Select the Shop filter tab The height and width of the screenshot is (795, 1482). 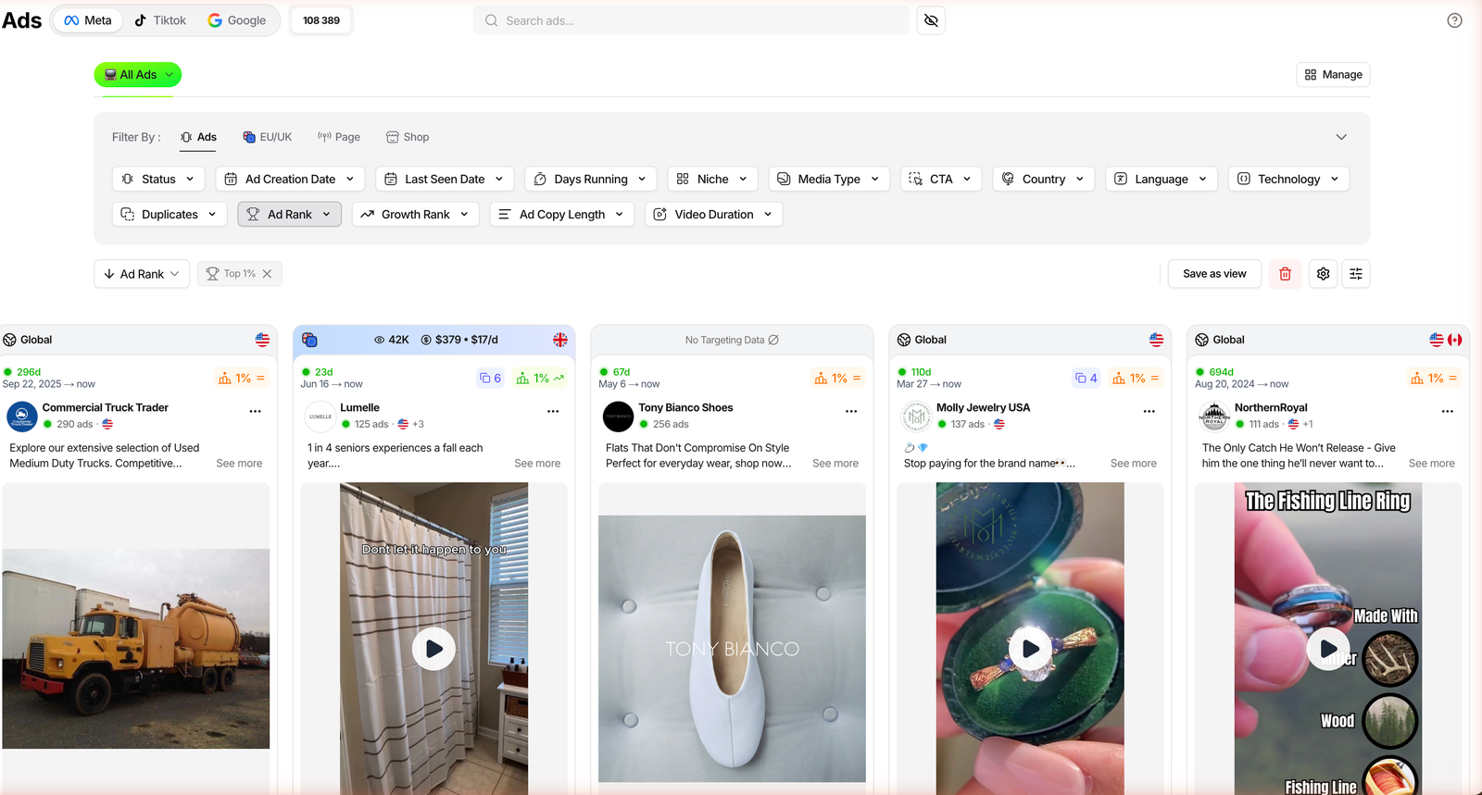(408, 137)
